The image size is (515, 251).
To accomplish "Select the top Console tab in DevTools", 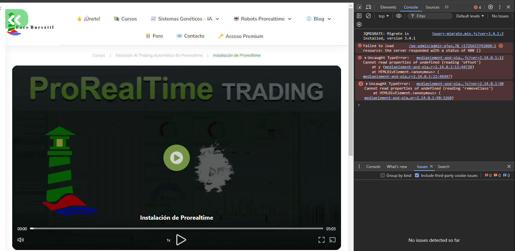I will coord(411,7).
